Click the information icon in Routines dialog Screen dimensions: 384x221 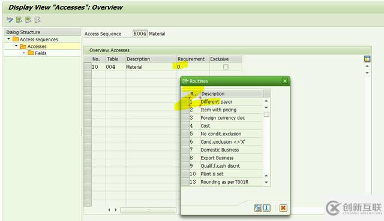click(x=266, y=208)
